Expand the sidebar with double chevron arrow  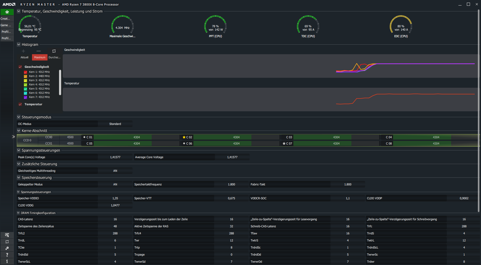pyautogui.click(x=14, y=137)
